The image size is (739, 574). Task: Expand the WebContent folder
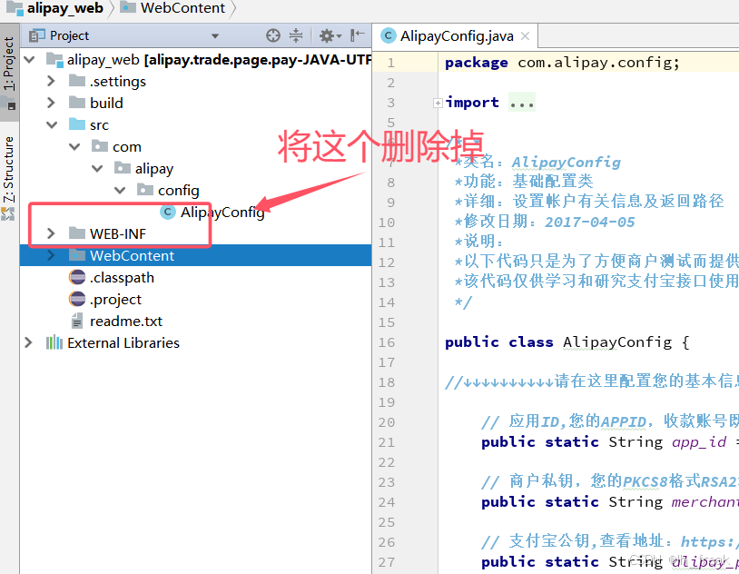pyautogui.click(x=52, y=255)
